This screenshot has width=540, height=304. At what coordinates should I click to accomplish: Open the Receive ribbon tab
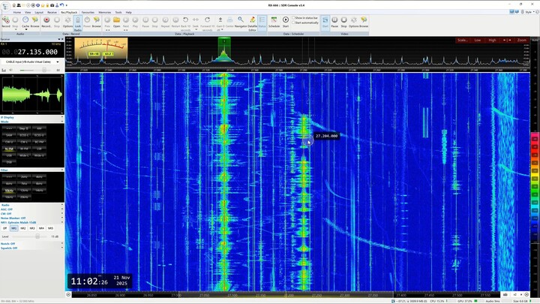52,13
